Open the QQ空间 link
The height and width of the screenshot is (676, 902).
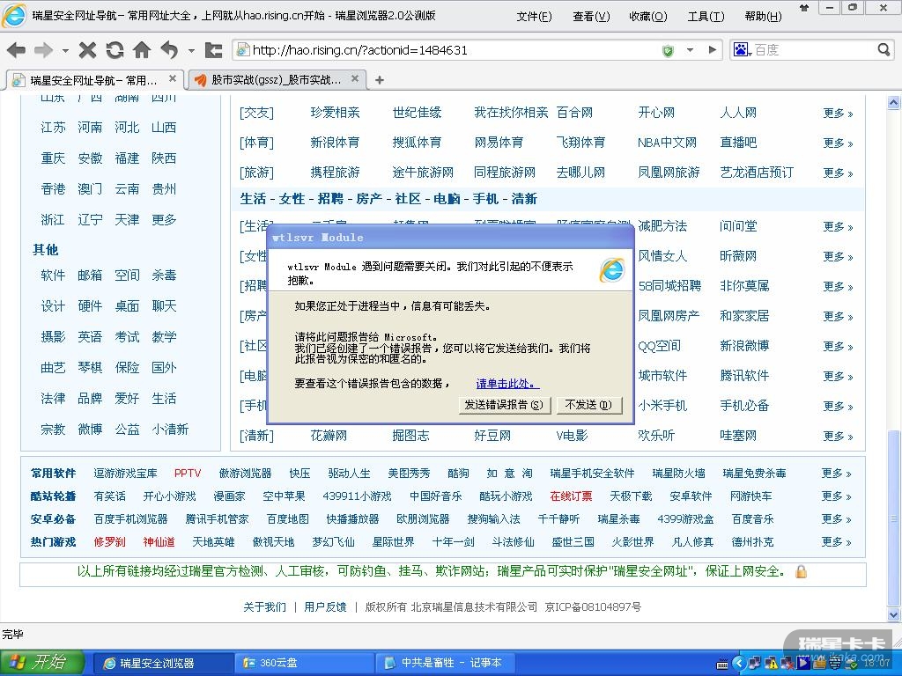[659, 346]
